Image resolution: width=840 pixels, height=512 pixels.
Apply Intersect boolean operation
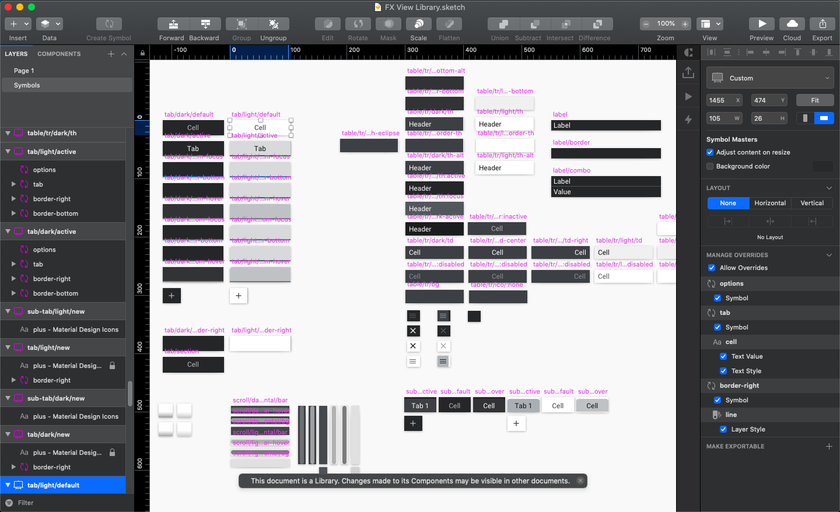tap(566, 24)
